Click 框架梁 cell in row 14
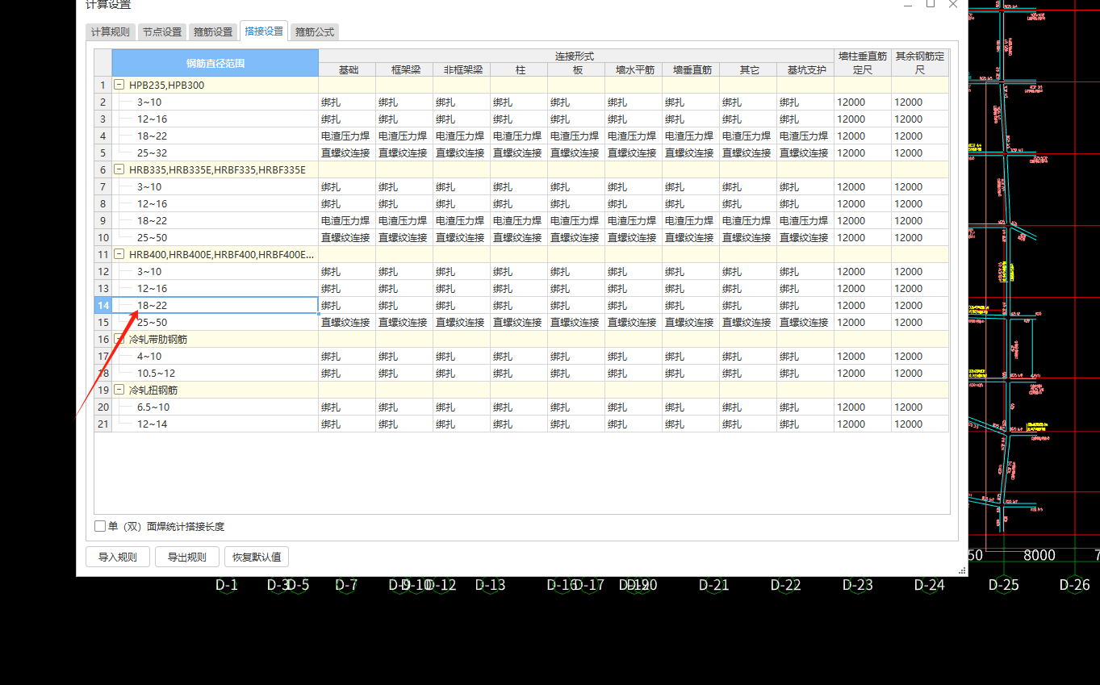This screenshot has height=685, width=1100. (x=404, y=305)
